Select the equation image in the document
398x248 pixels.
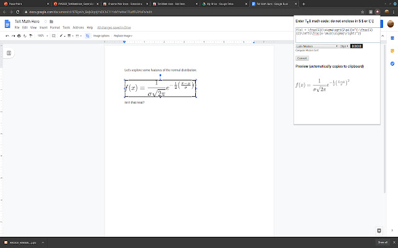pos(160,88)
